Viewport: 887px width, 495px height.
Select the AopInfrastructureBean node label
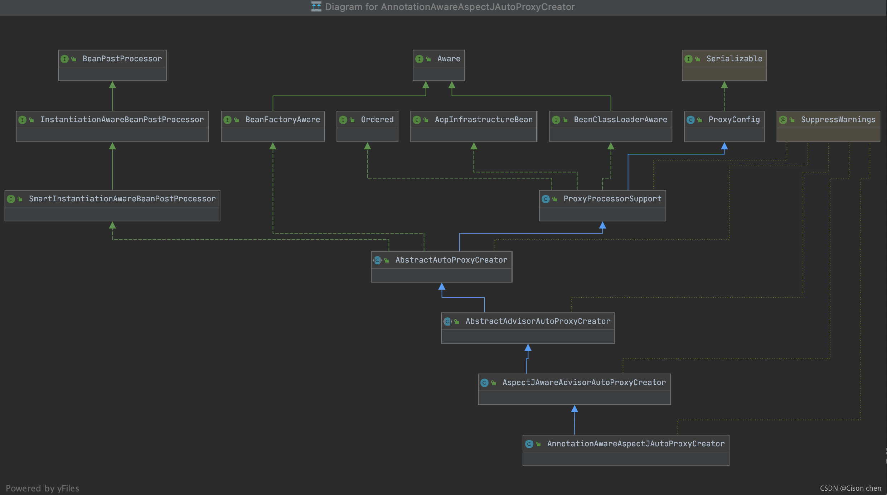pos(483,120)
